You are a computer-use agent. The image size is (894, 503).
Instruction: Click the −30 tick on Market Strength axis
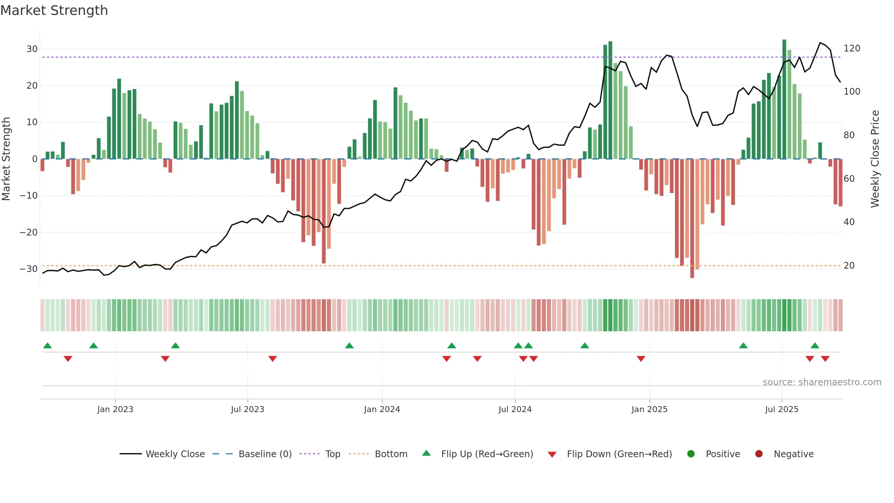[29, 269]
